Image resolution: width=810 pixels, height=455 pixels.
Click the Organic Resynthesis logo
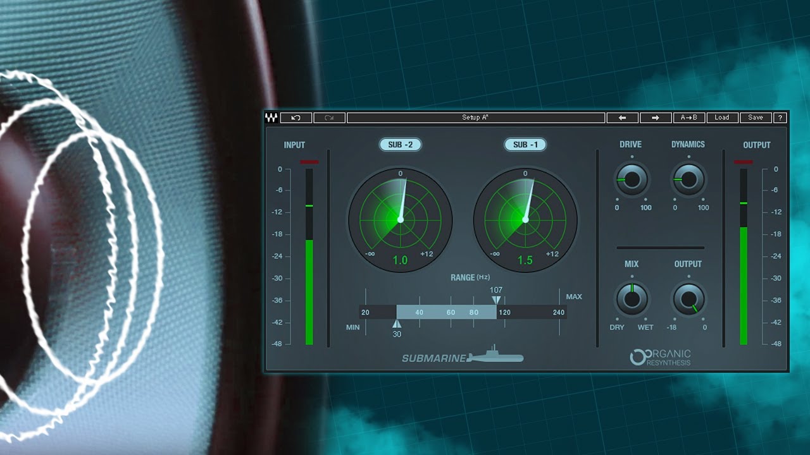[661, 358]
